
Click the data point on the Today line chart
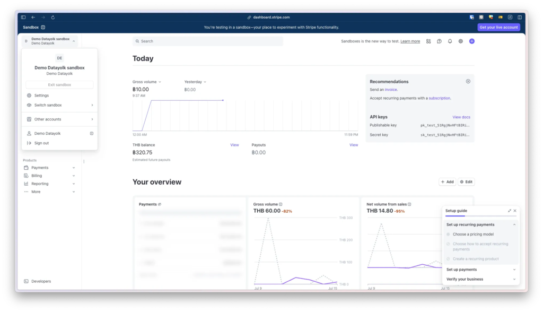pos(223,100)
